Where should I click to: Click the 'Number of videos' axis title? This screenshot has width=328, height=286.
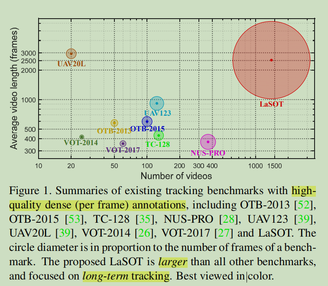[176, 176]
